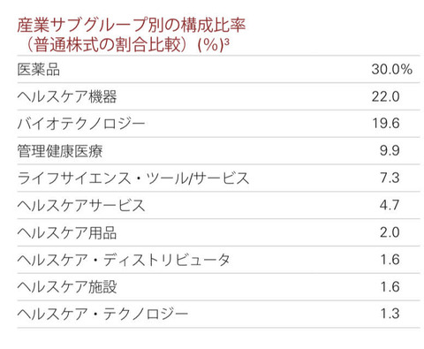424x349 pixels.
Task: Select the ヘルスケア・テクノロジー row label
Action: tap(102, 314)
